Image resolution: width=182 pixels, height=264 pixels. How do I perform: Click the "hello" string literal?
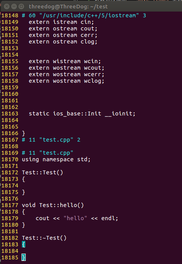point(75,218)
